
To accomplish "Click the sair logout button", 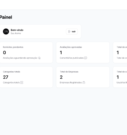I will pos(72,32).
